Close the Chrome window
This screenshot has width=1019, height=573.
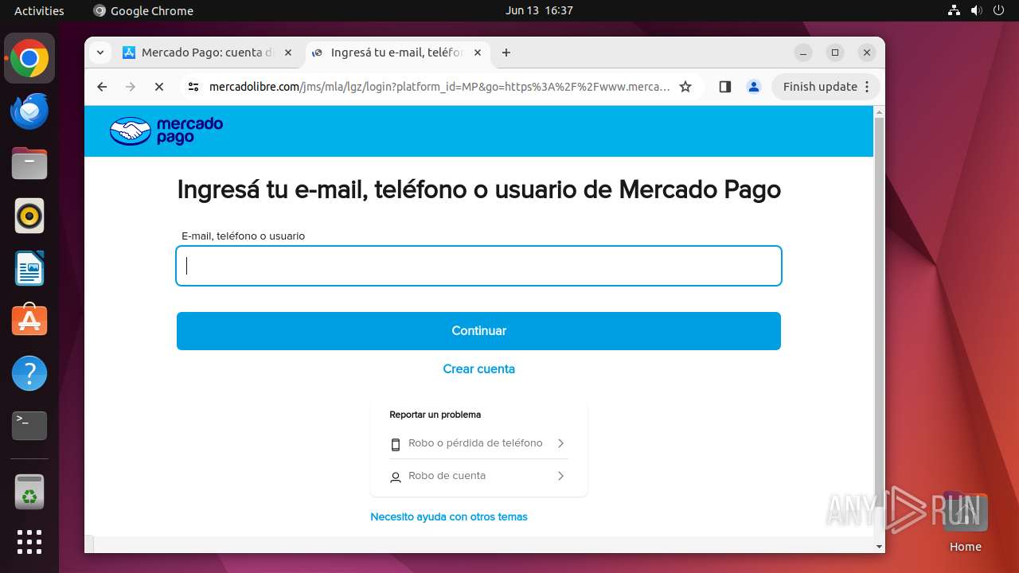(x=867, y=53)
